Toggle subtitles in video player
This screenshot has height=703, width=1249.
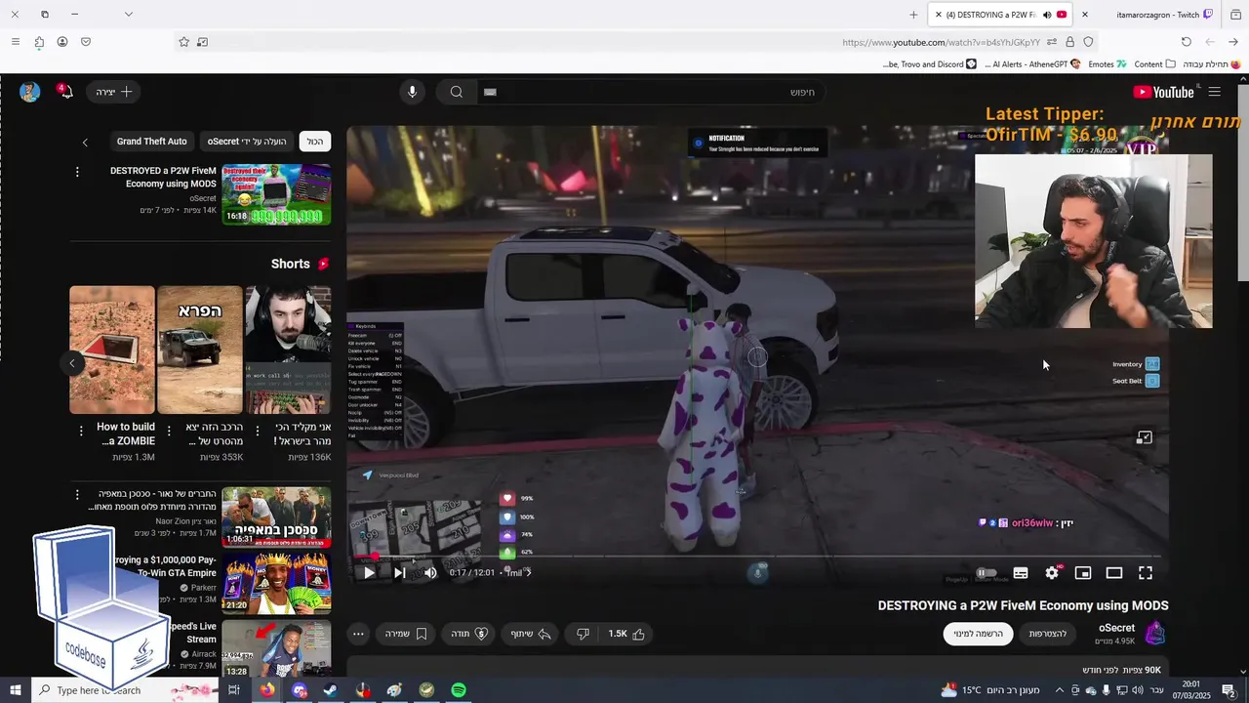coord(1021,573)
